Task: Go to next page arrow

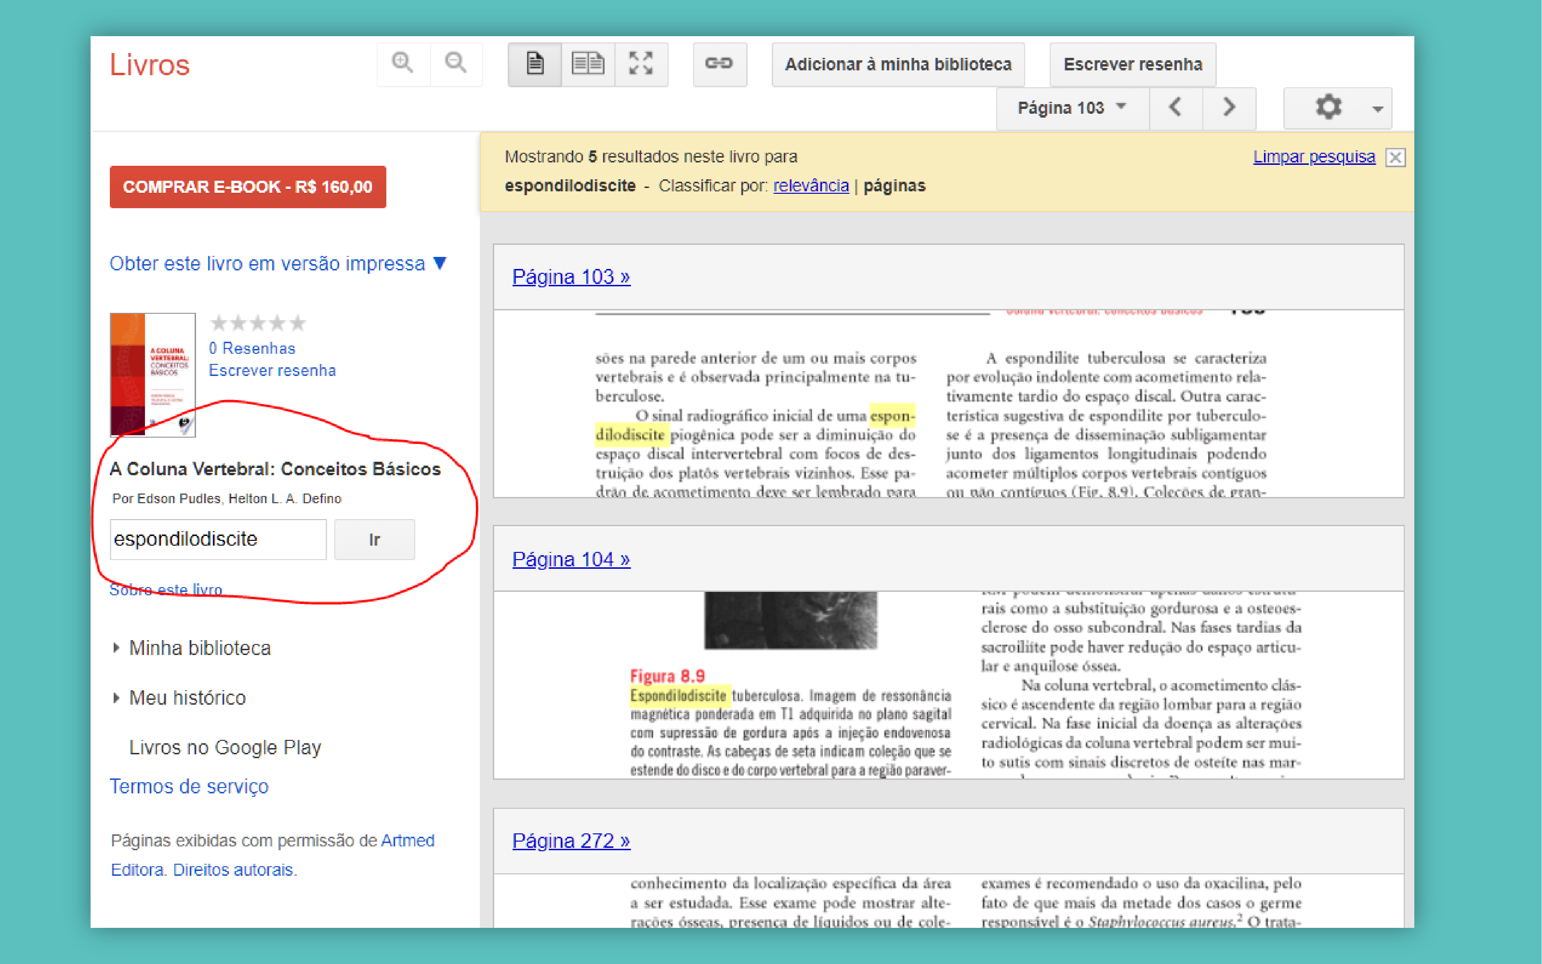Action: tap(1229, 107)
